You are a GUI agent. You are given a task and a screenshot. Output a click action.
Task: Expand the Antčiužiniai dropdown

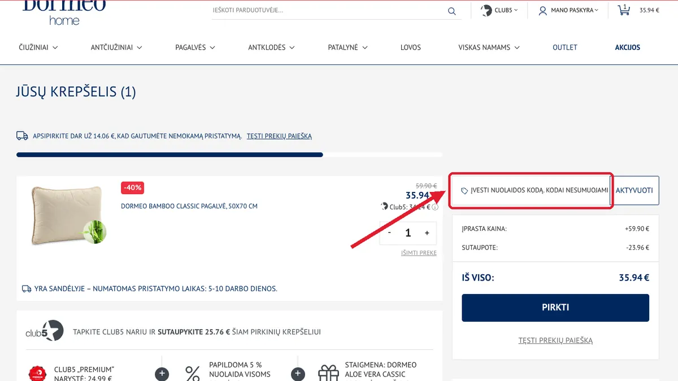116,47
